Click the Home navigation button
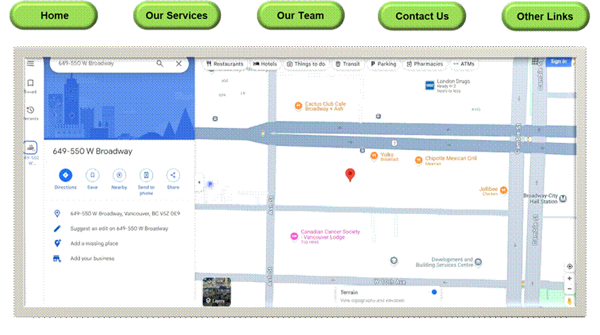 54,16
